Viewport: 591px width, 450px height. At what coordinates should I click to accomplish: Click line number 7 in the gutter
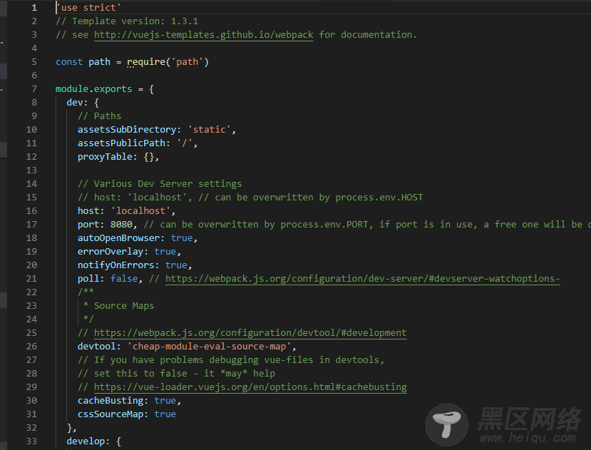click(x=34, y=89)
